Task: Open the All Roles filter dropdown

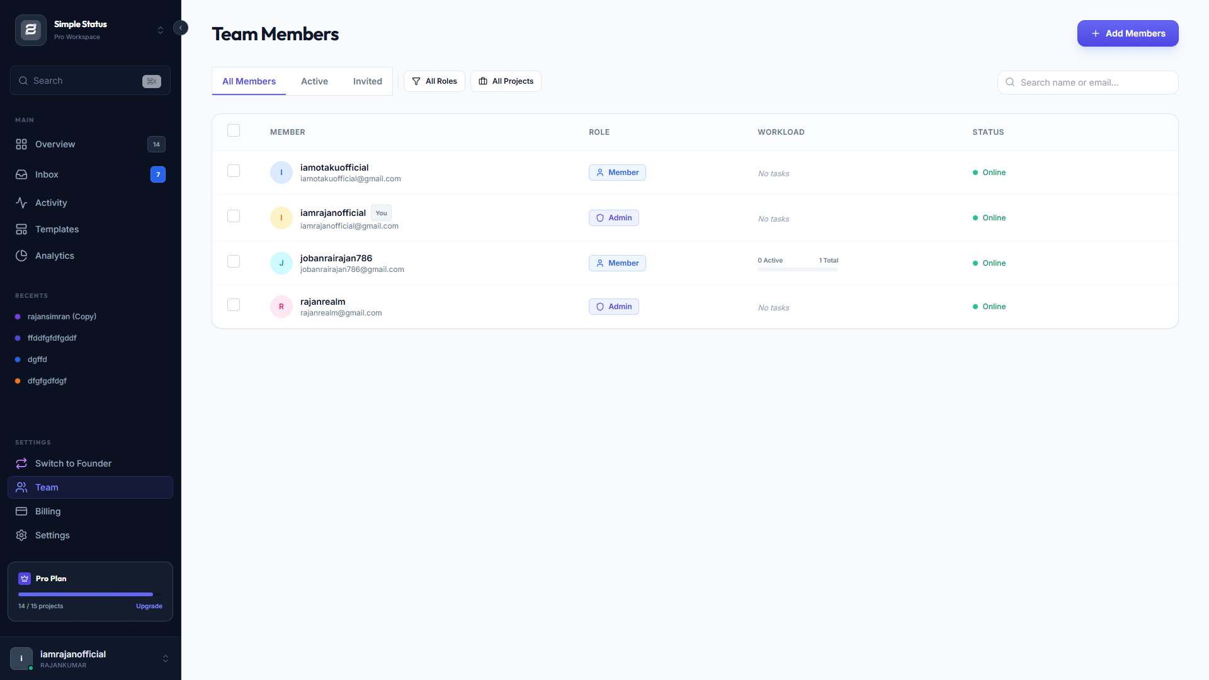Action: click(434, 81)
